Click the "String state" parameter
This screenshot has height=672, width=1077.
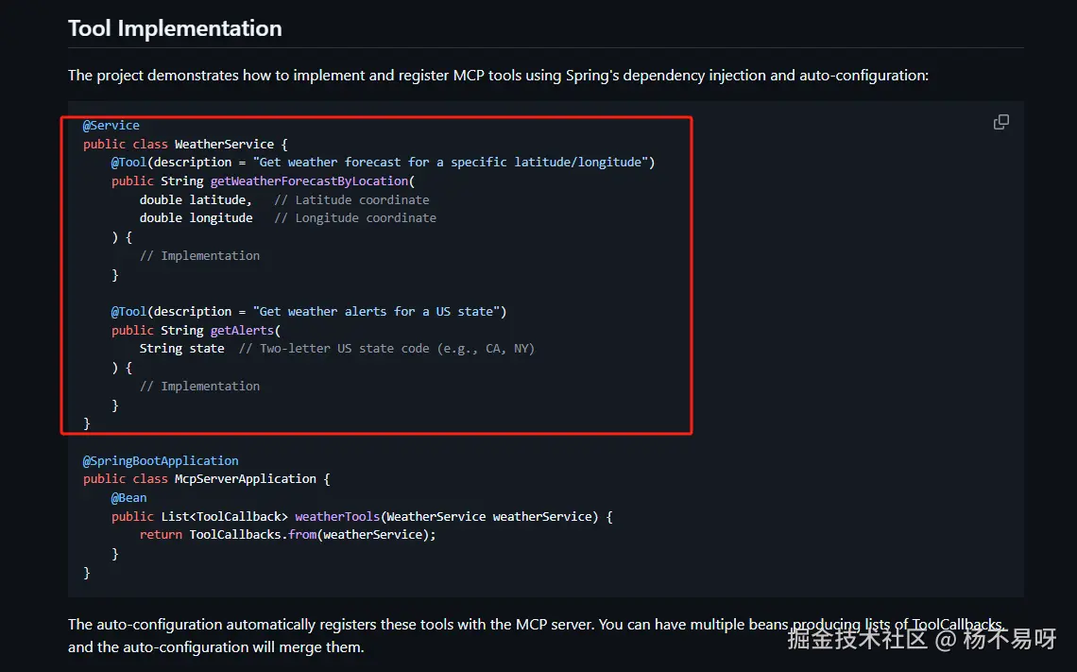pos(181,348)
